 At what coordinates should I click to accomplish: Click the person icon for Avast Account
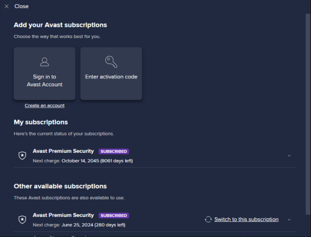[x=45, y=62]
